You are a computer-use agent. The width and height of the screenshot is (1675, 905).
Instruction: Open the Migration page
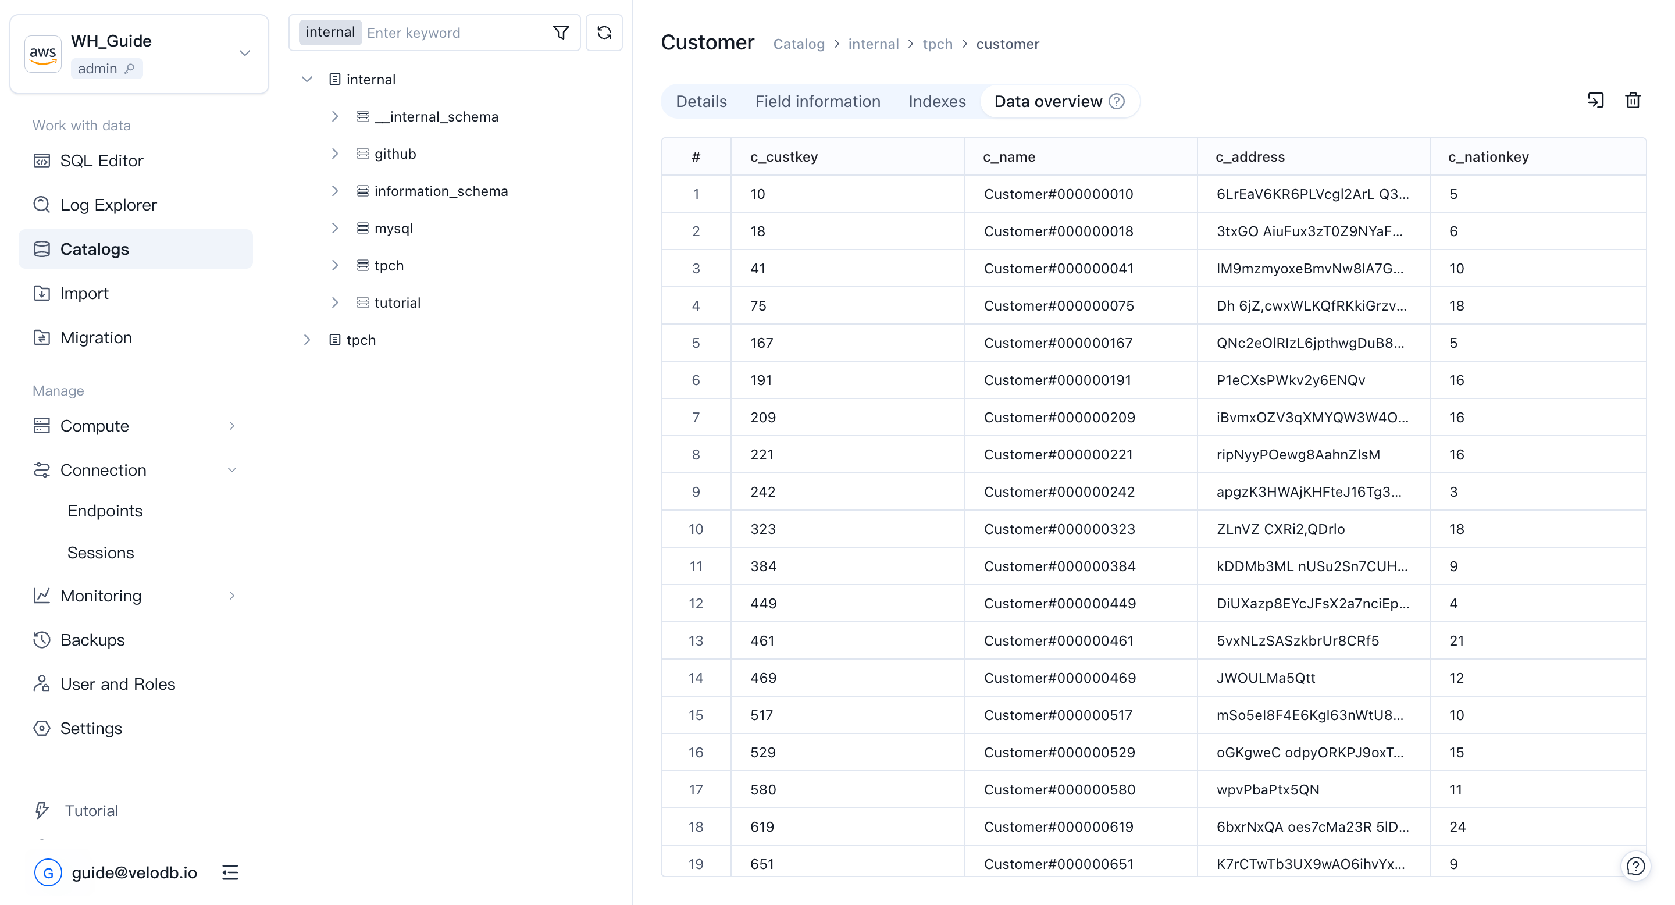coord(95,337)
